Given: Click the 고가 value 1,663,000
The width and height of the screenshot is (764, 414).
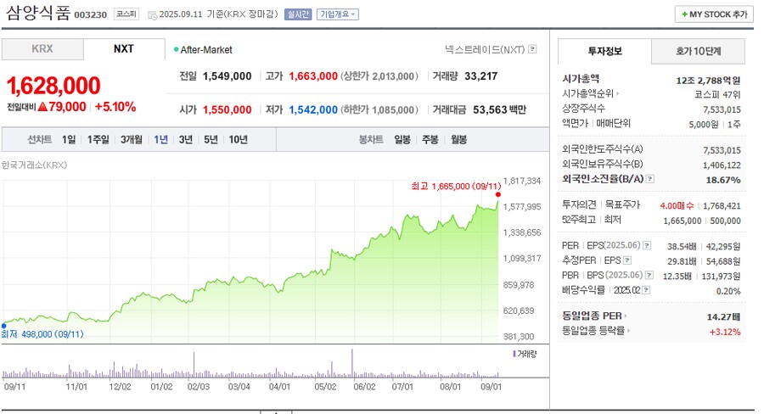Looking at the screenshot, I should point(313,76).
